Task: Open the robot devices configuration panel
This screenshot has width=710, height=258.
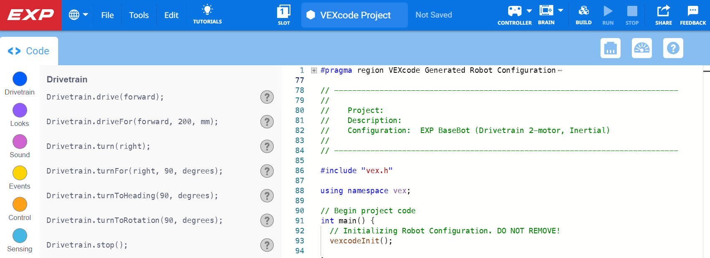Action: point(610,49)
